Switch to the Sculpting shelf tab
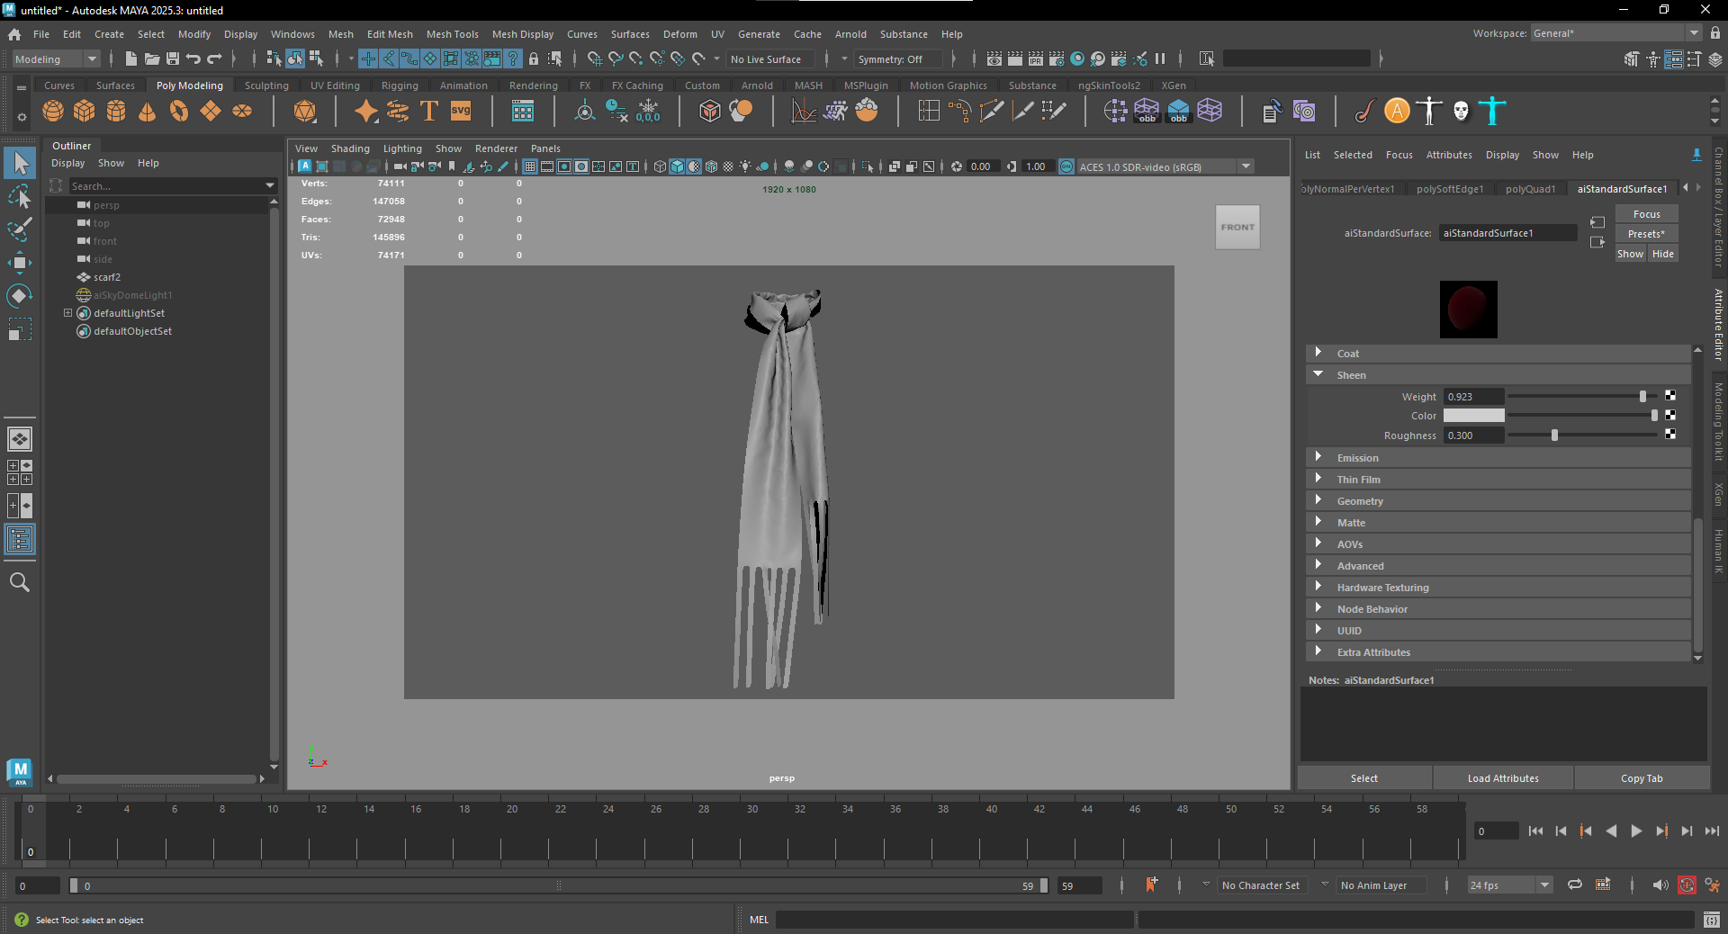The height and width of the screenshot is (934, 1728). click(266, 85)
